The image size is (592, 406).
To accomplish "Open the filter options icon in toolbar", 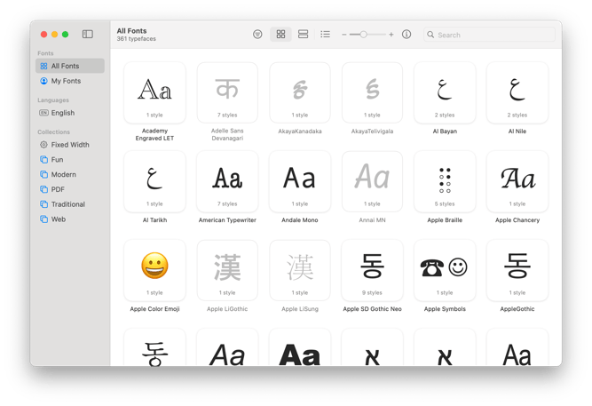I will [257, 35].
